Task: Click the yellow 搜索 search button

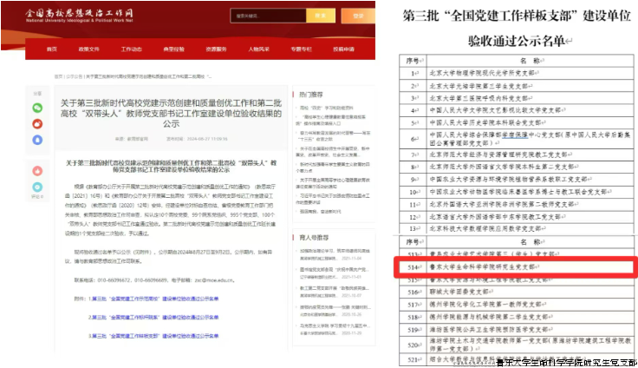Action: point(321,16)
